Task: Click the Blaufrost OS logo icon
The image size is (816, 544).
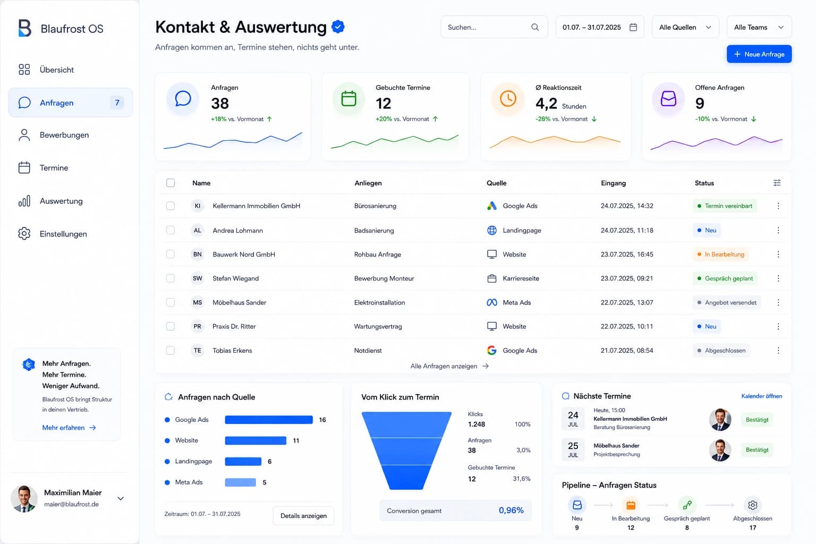Action: coord(24,28)
